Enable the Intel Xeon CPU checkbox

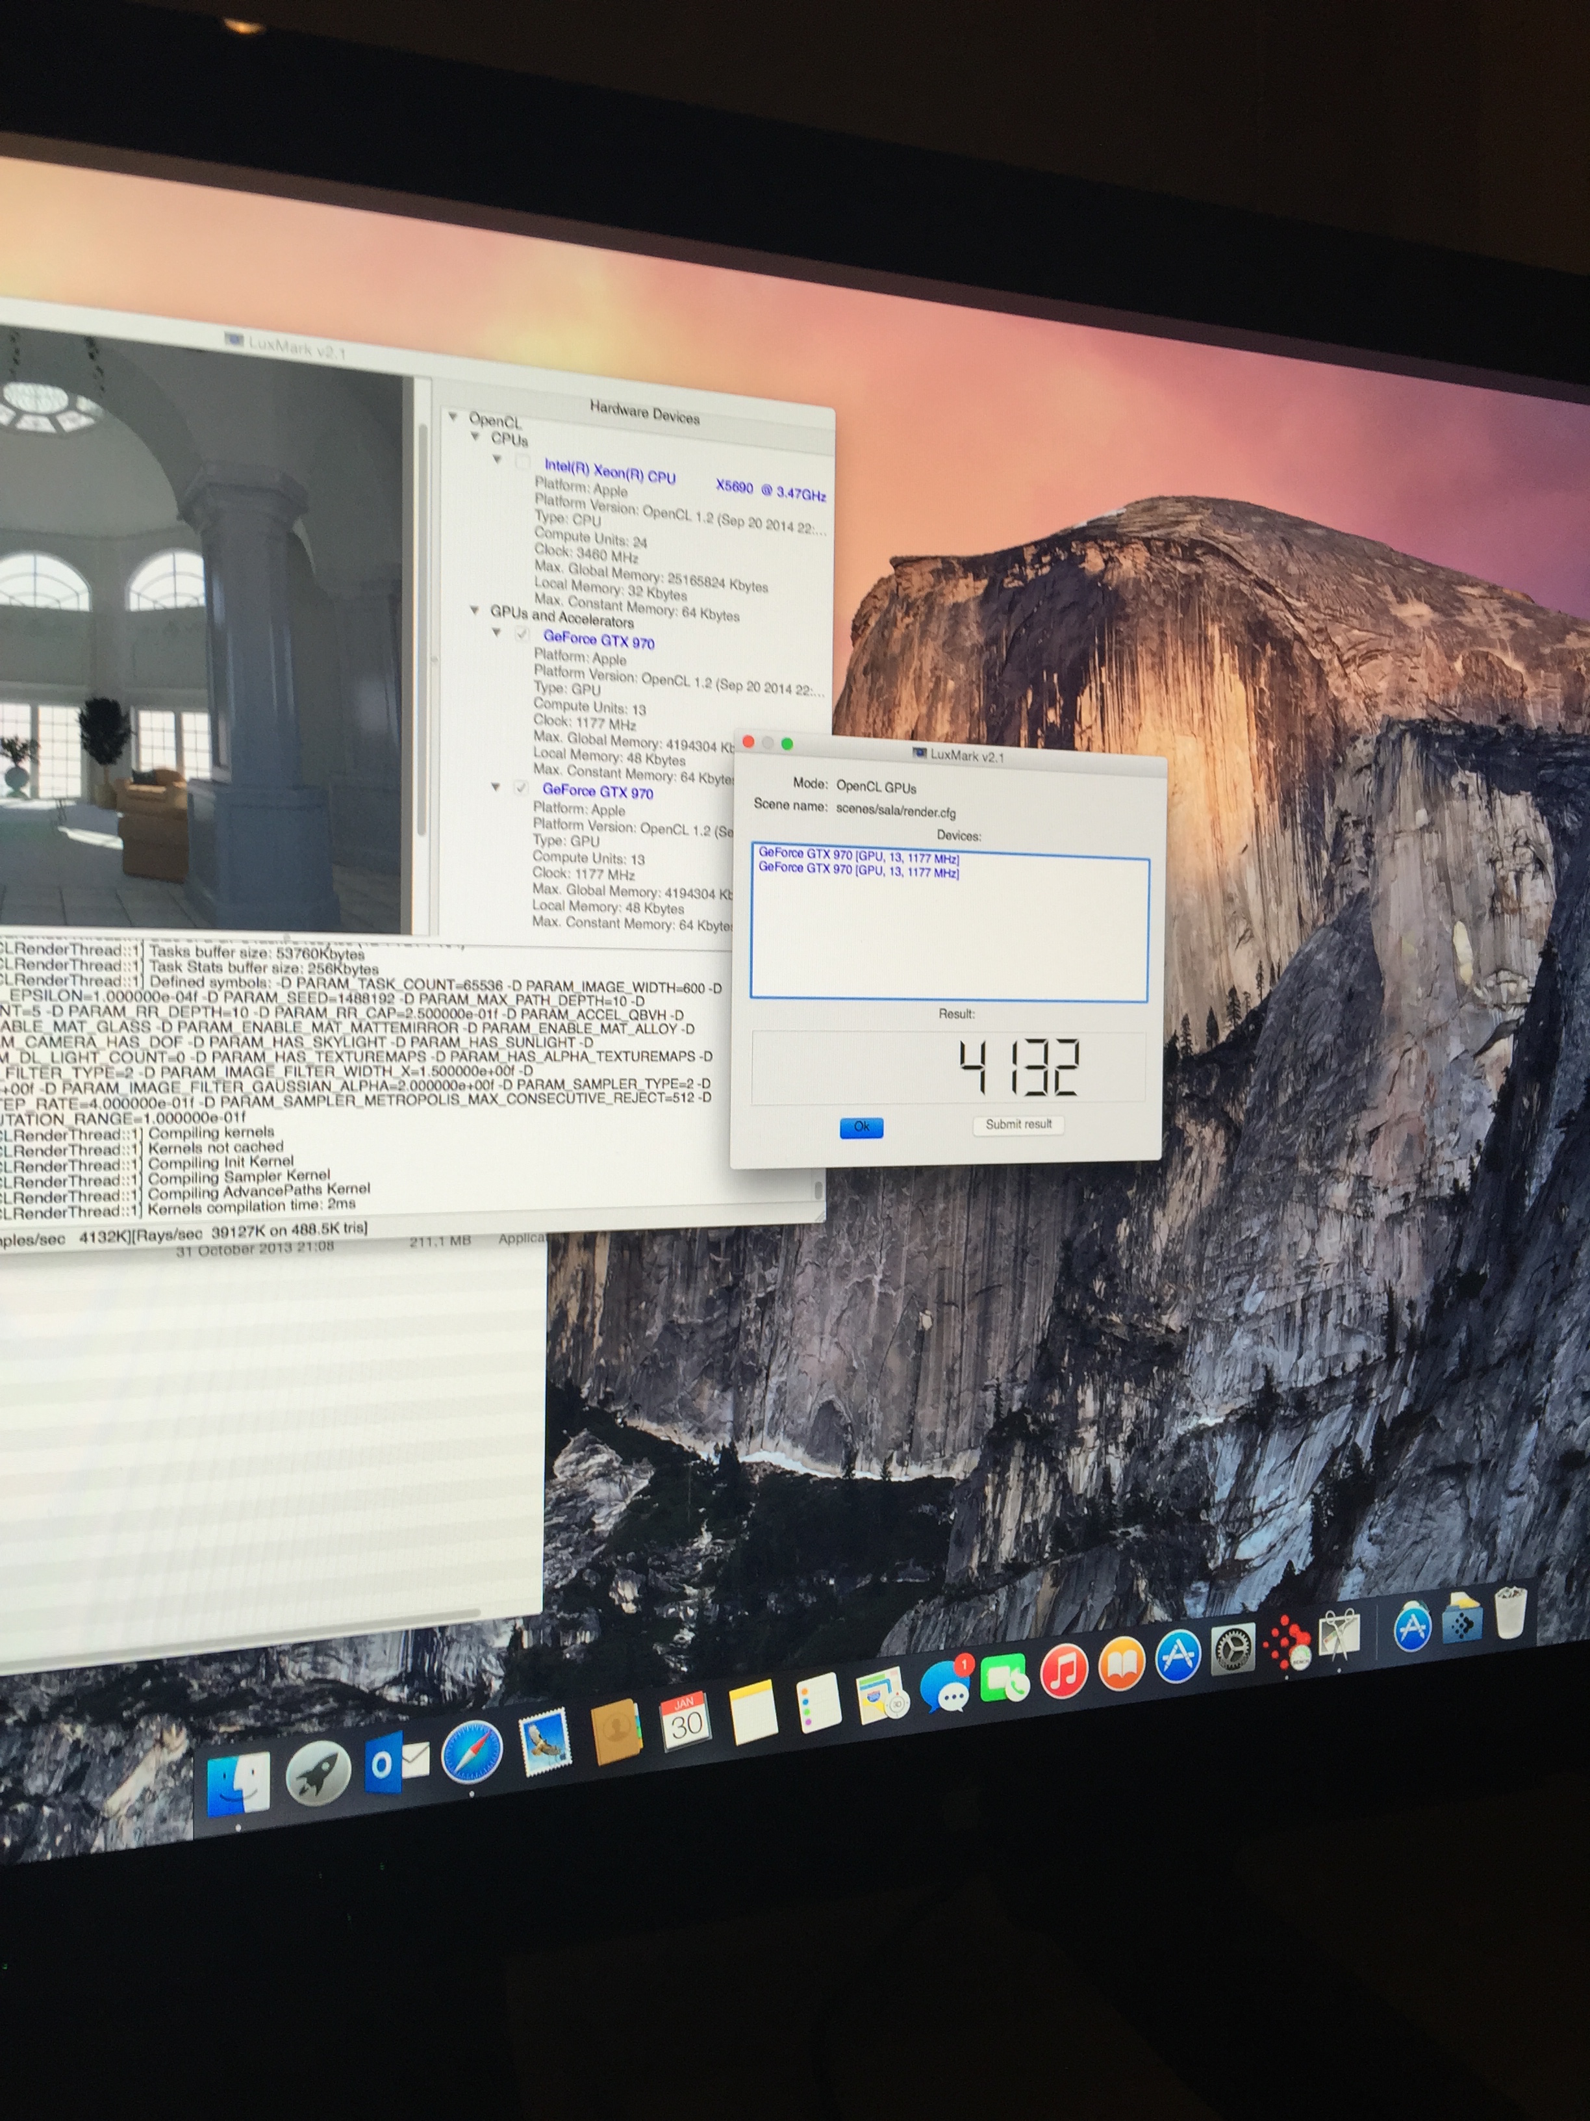[x=522, y=462]
